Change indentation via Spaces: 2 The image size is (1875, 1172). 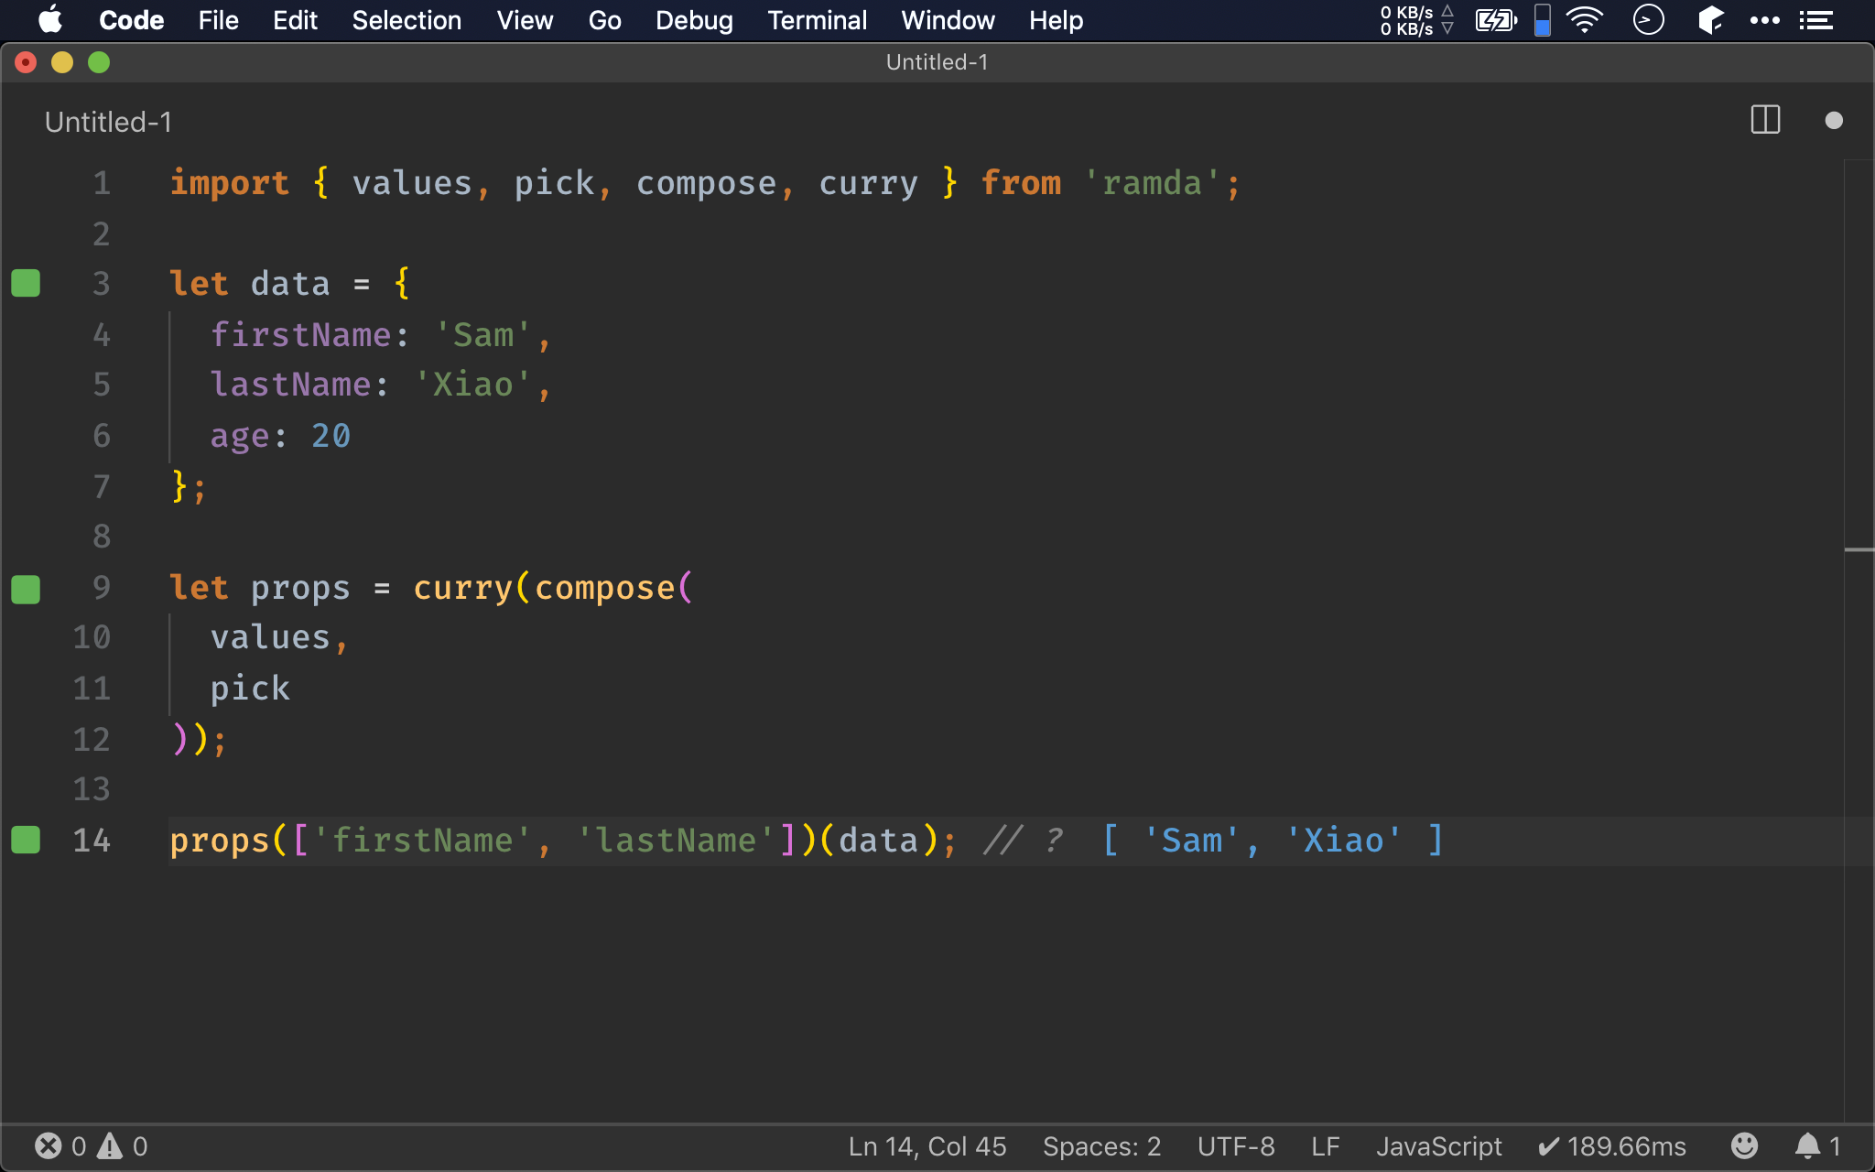[1101, 1146]
